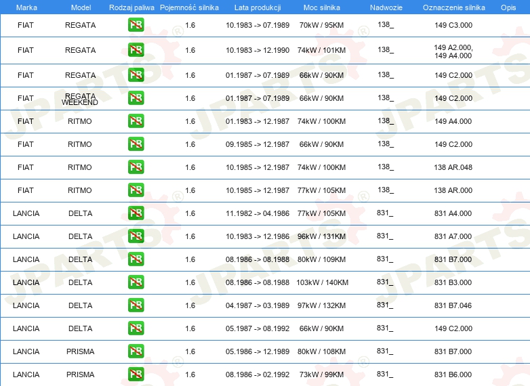Select the cell with 149 A2.000, 149 A4.000
Viewport: 530px width, 386px height.
(x=453, y=51)
